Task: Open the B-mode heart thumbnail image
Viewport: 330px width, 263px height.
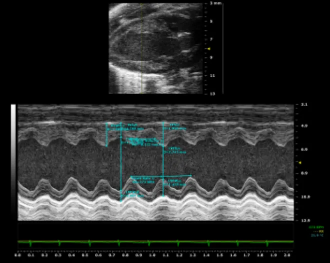Action: pos(156,47)
